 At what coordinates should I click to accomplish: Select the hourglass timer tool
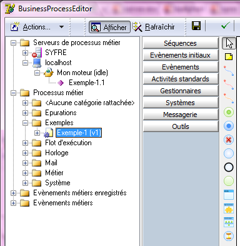tap(229, 236)
